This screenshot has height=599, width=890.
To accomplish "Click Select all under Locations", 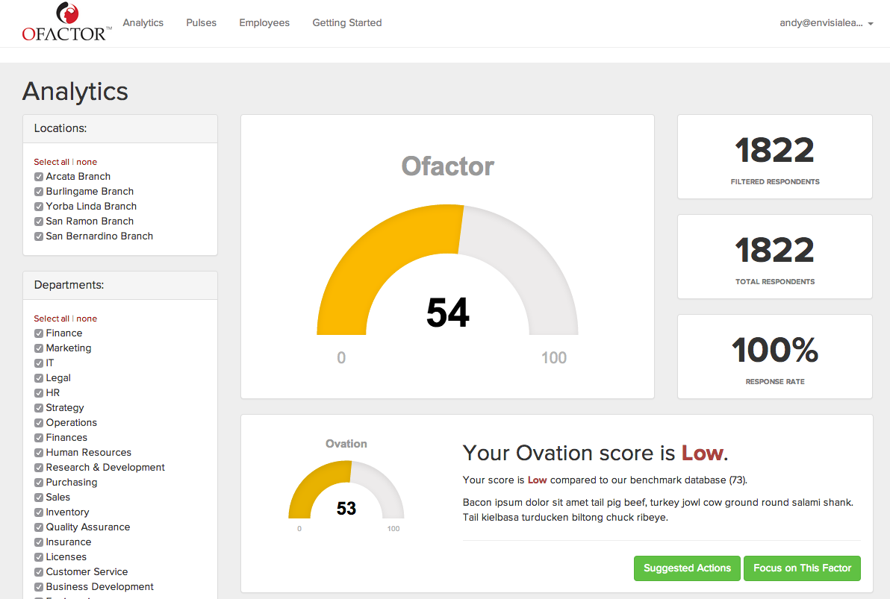I will click(51, 162).
